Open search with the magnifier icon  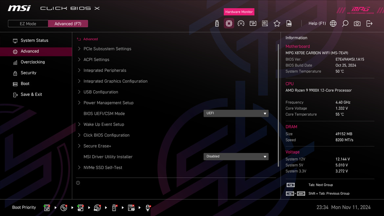point(345,24)
